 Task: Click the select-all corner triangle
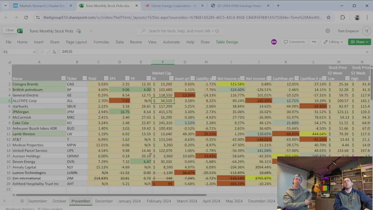click(9, 62)
